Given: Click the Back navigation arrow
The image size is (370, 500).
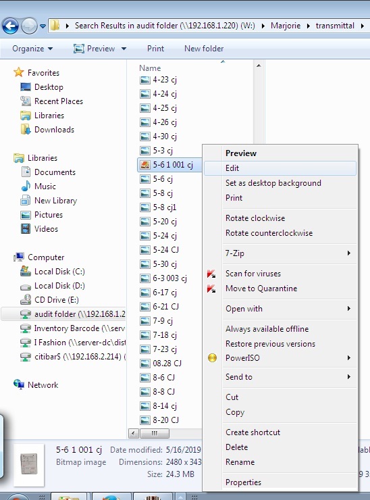Looking at the screenshot, I should [x=11, y=26].
